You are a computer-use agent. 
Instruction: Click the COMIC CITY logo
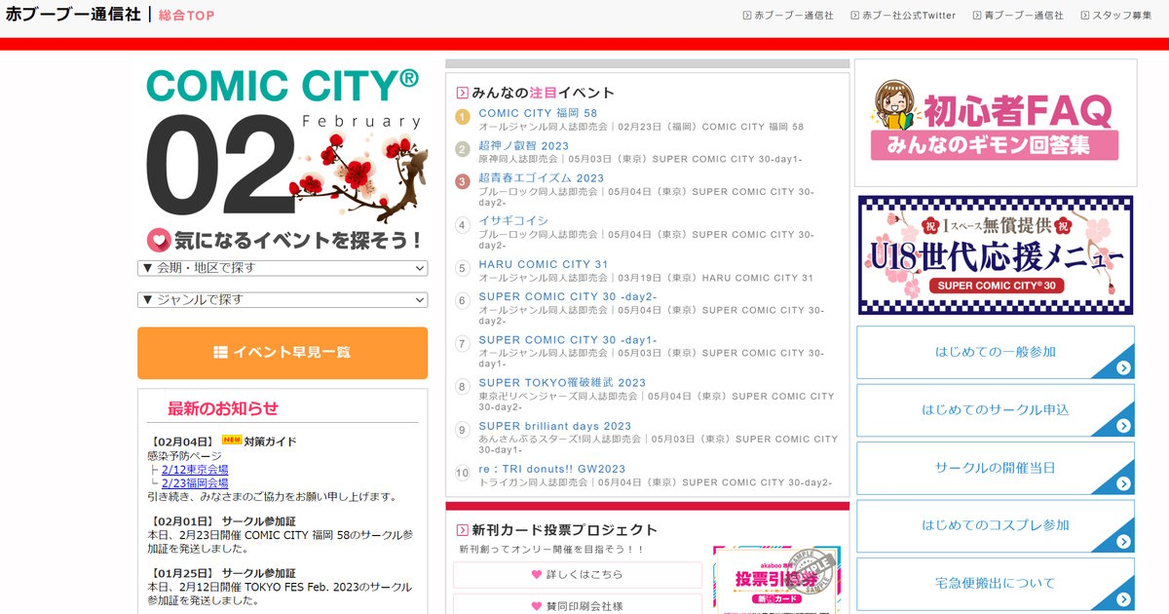pos(283,86)
